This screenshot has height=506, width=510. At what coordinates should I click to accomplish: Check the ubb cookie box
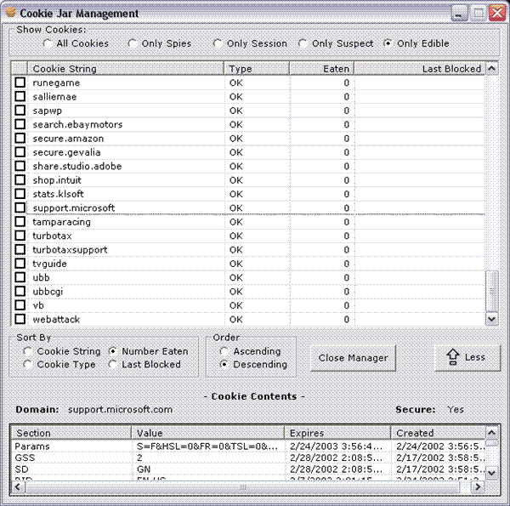click(x=20, y=277)
